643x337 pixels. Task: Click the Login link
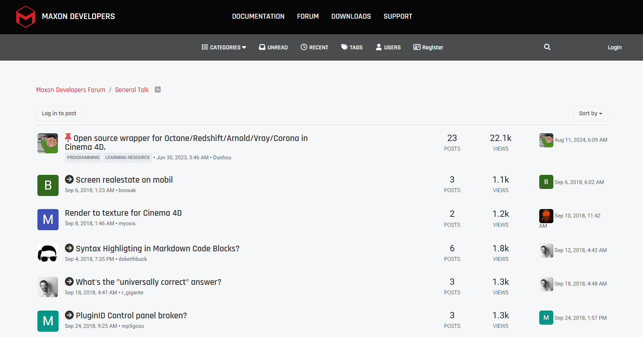click(x=614, y=47)
